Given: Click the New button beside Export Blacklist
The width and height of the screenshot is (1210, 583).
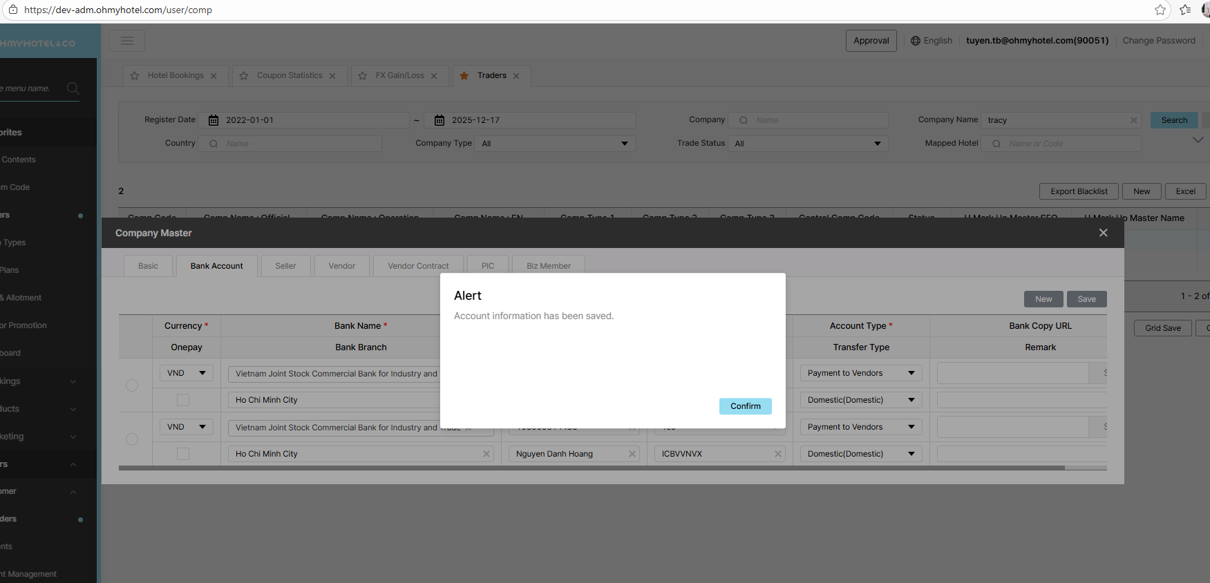Looking at the screenshot, I should pyautogui.click(x=1142, y=191).
